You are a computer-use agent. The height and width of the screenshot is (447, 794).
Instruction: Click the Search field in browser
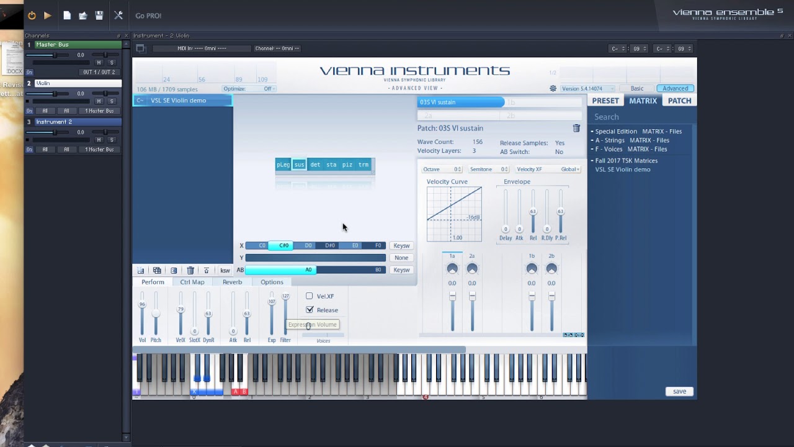click(642, 117)
